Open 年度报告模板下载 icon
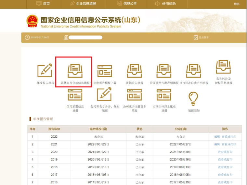Image resolution: width=247 pixels, height=185 pixels. coord(105,71)
